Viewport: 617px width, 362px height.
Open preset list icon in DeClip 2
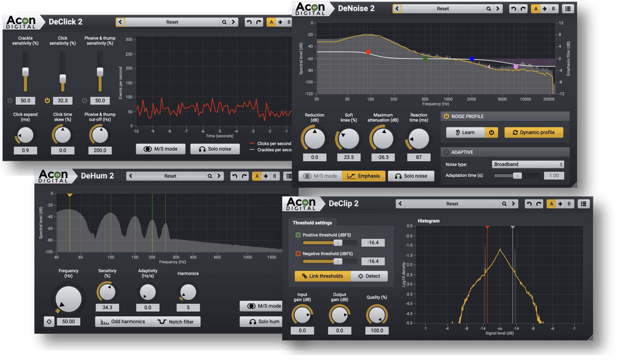(x=583, y=204)
